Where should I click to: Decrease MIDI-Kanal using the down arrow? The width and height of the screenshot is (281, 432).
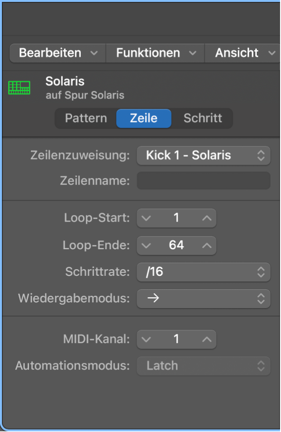147,339
